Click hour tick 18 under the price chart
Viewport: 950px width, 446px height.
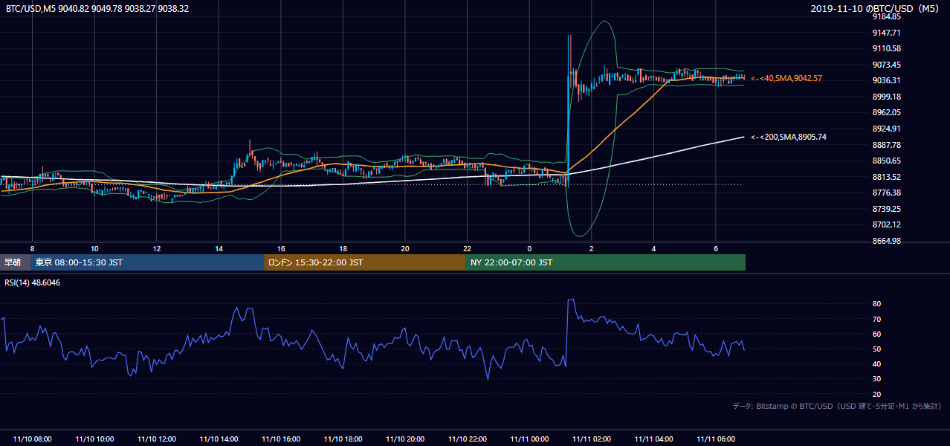(x=343, y=248)
